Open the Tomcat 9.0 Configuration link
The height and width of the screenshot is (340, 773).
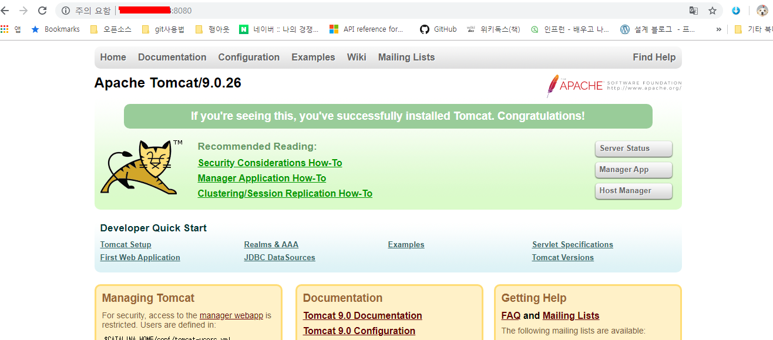[359, 331]
